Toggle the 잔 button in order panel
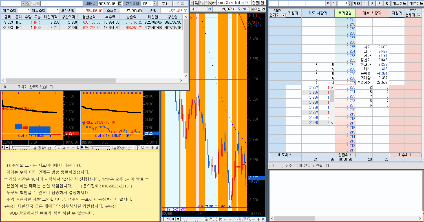424x222 pixels. 328,4
